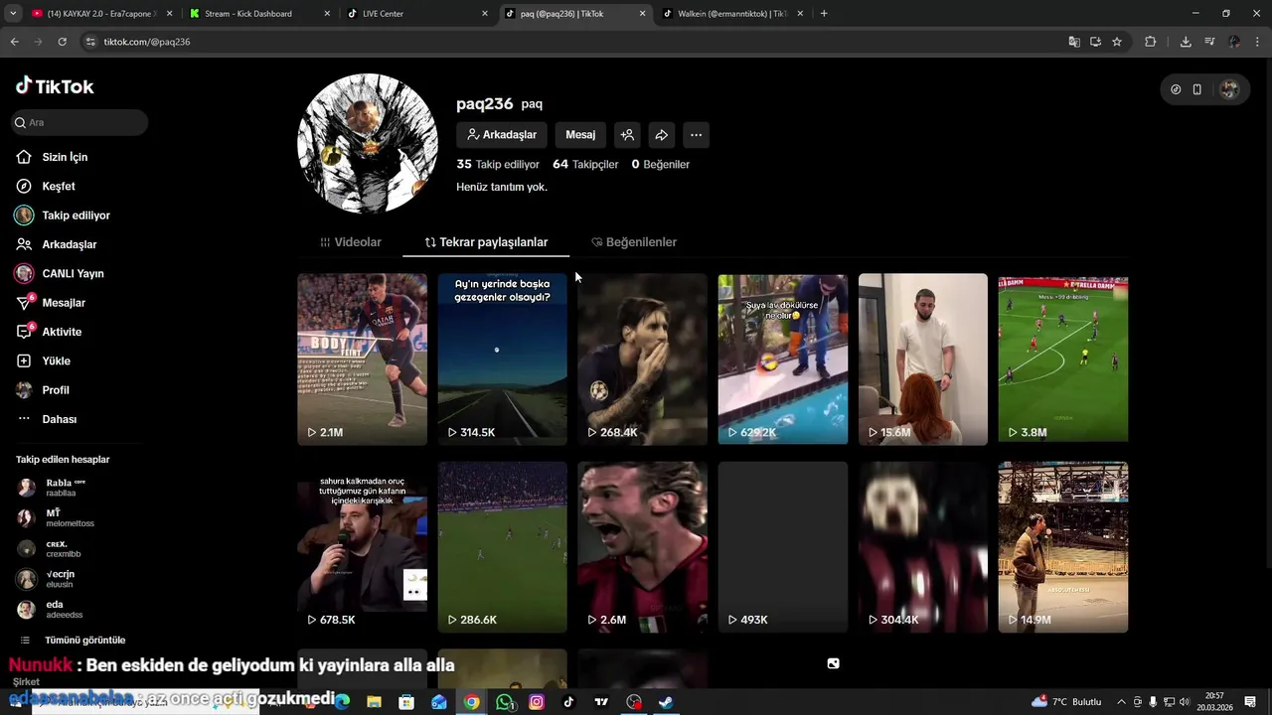Open the Chrome extensions puzzle icon

(x=1151, y=42)
